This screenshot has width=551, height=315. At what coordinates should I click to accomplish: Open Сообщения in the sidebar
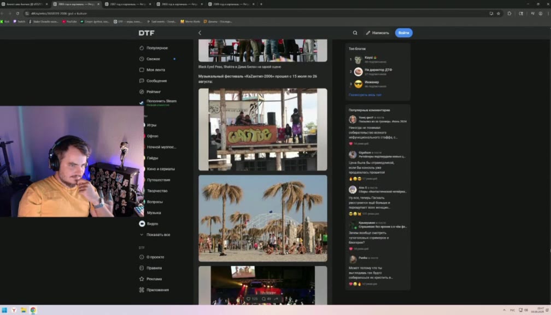tap(156, 80)
